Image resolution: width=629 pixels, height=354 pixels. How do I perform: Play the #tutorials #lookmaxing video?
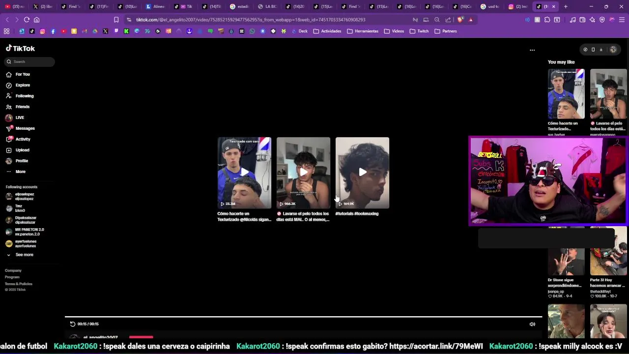click(x=362, y=173)
